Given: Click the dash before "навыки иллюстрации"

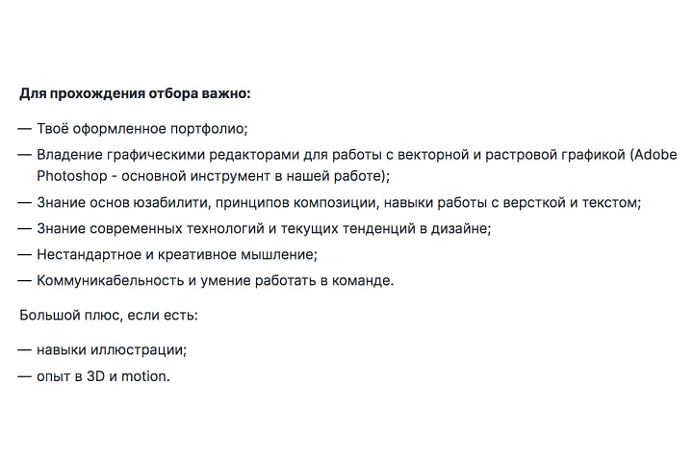Looking at the screenshot, I should [24, 349].
